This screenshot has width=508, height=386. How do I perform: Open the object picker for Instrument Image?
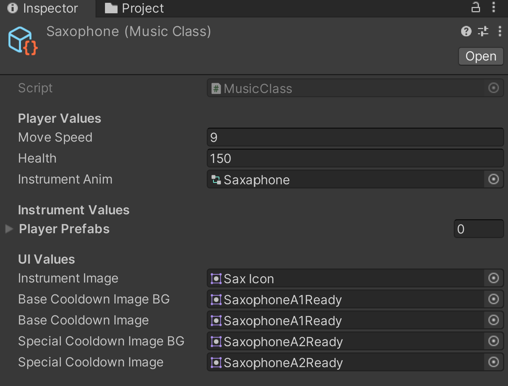[493, 278]
